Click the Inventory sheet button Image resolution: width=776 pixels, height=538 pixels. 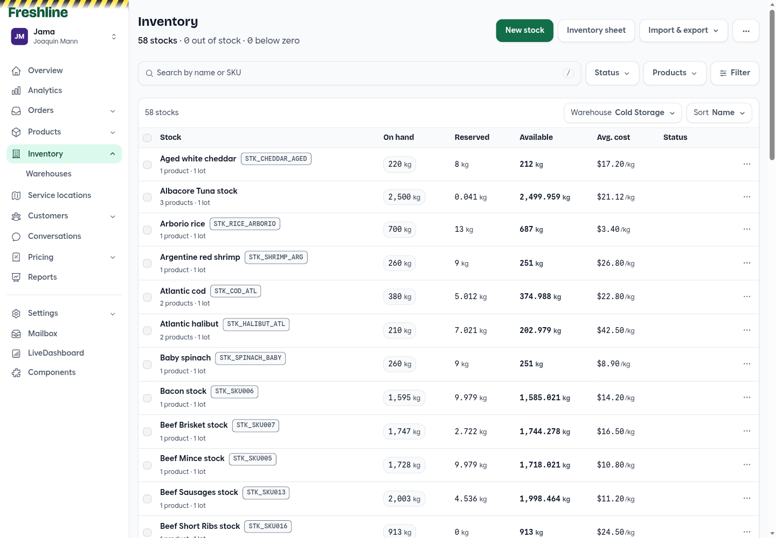(596, 31)
